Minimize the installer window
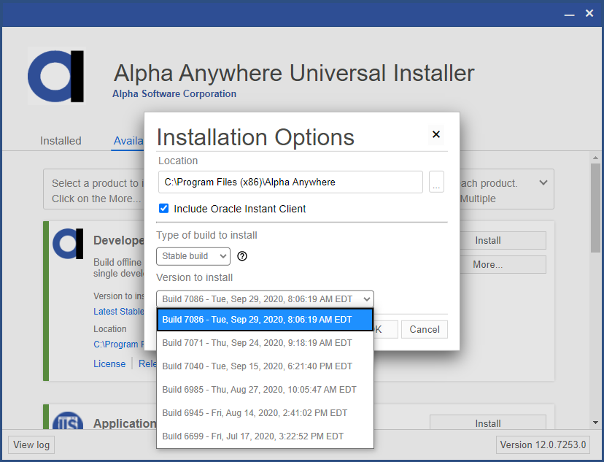This screenshot has width=604, height=462. pyautogui.click(x=569, y=14)
